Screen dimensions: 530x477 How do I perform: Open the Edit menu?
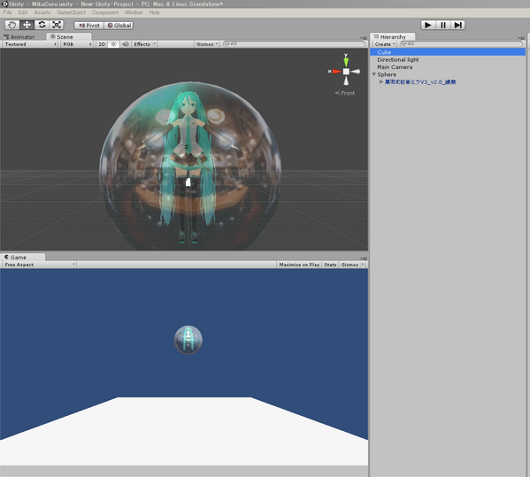(x=23, y=12)
